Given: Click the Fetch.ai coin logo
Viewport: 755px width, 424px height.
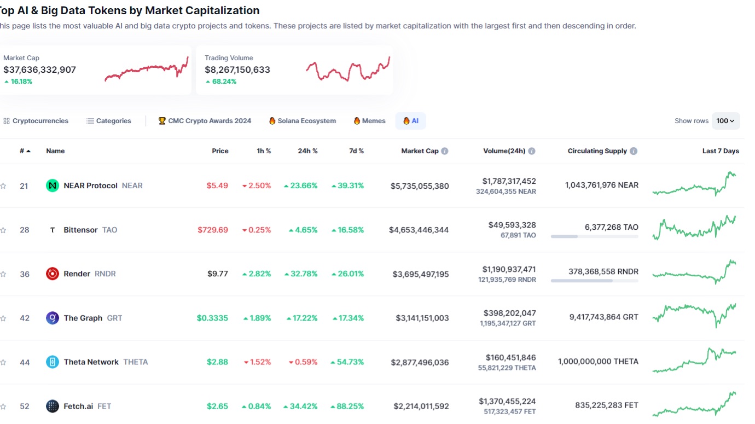Looking at the screenshot, I should pyautogui.click(x=52, y=406).
